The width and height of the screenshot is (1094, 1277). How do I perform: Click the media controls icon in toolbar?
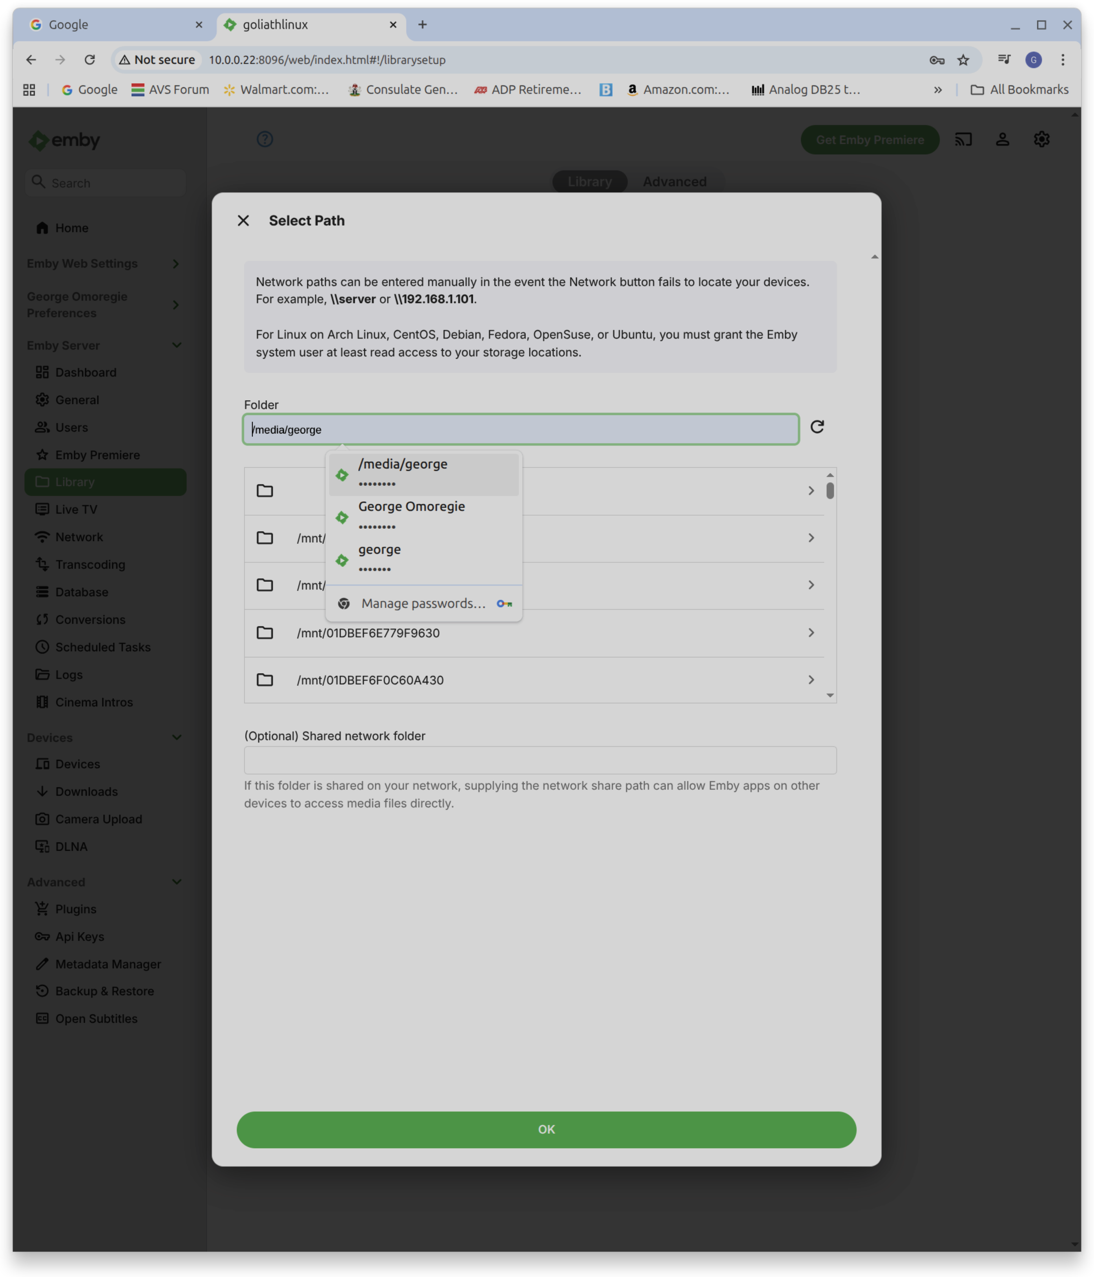(x=1004, y=60)
